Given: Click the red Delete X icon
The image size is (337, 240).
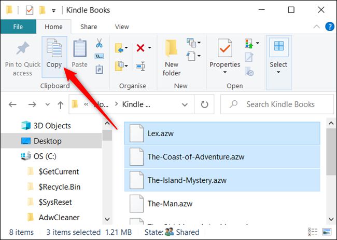Looking at the screenshot, I should (x=141, y=48).
